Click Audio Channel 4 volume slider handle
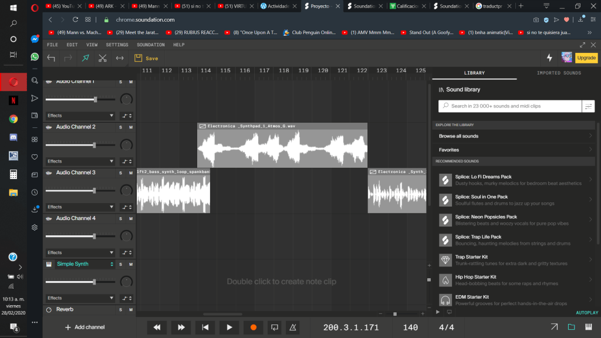Viewport: 601px width, 338px height. [94, 236]
